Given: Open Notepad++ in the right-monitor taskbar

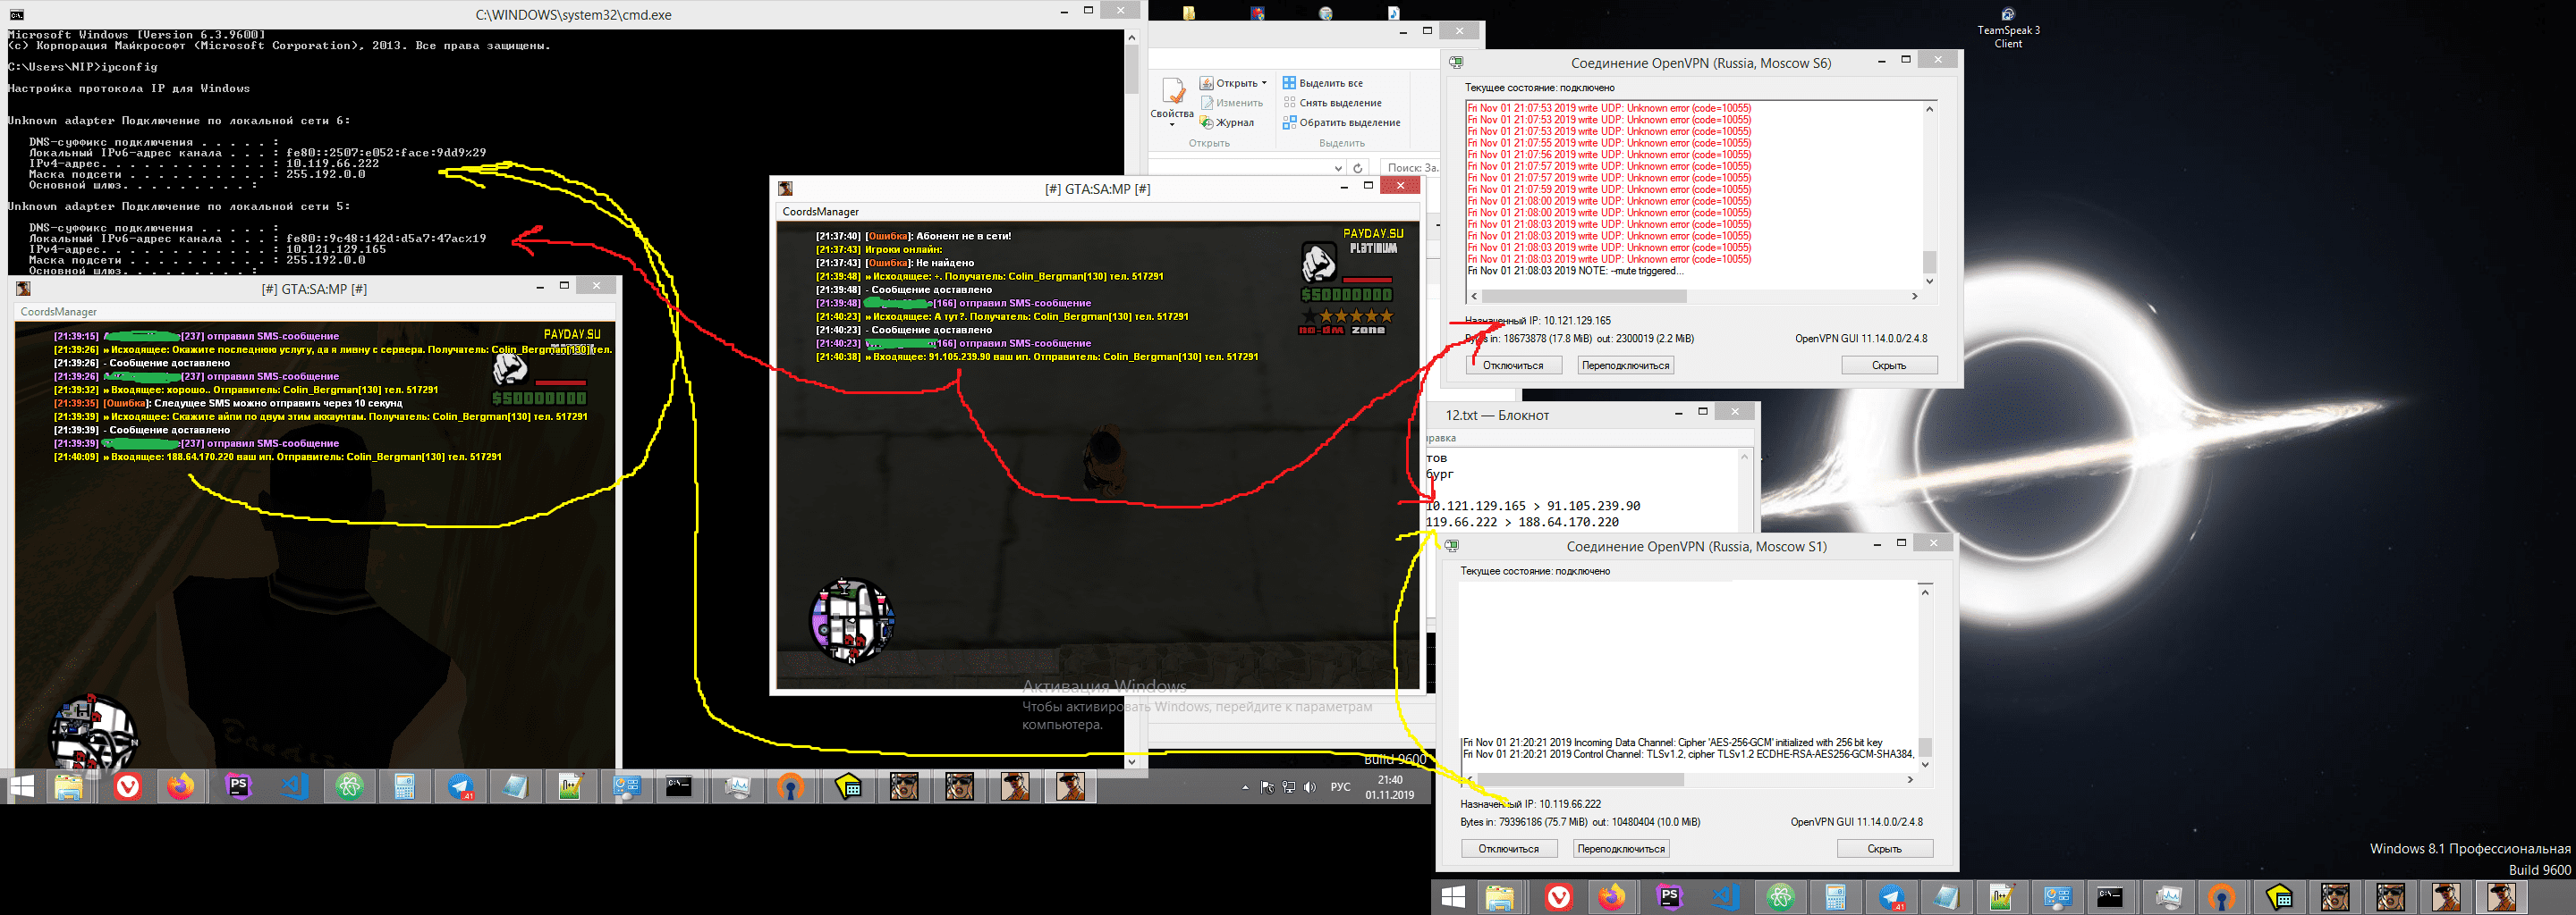Looking at the screenshot, I should tap(2002, 898).
